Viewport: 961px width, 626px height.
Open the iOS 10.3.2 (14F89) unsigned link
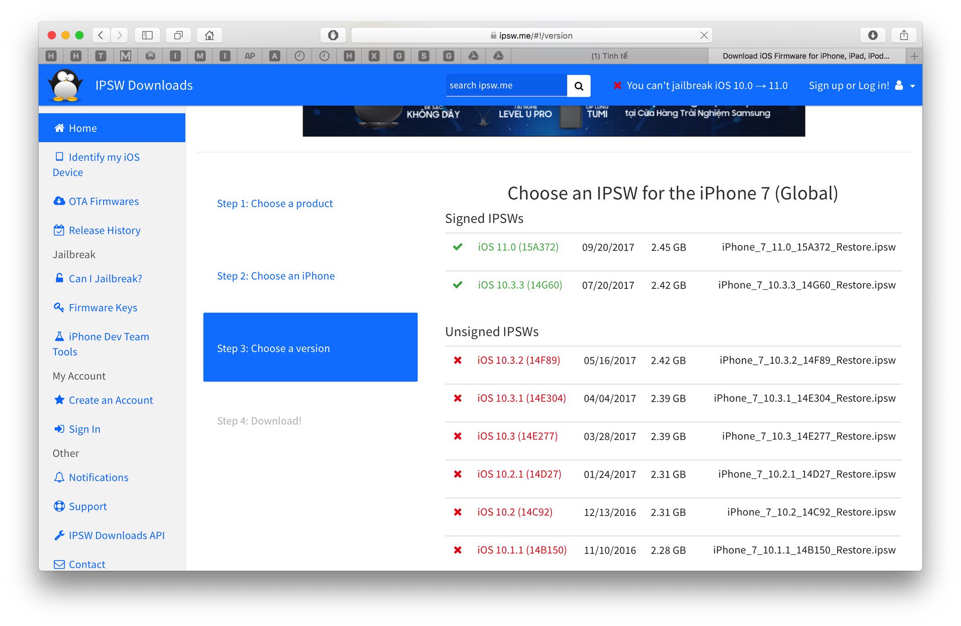click(x=519, y=360)
